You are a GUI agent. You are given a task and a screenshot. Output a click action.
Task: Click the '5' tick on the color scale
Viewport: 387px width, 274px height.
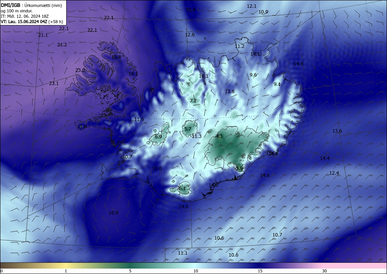130,271
